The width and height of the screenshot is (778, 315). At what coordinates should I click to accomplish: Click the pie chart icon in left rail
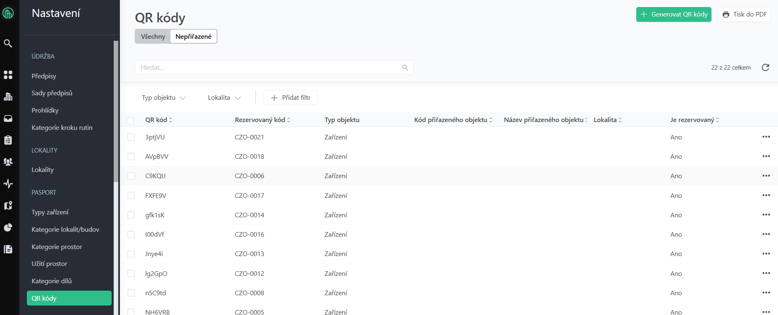point(8,228)
